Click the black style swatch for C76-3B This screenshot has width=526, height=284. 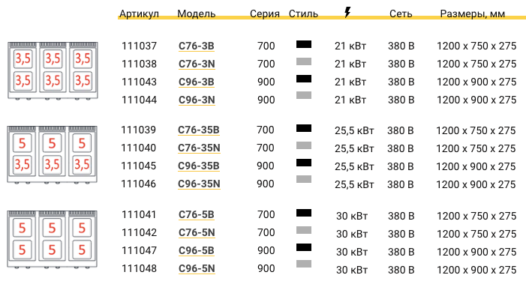click(x=304, y=44)
